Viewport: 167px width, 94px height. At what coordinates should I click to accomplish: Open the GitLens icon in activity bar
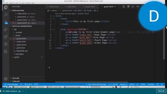pos(6,44)
